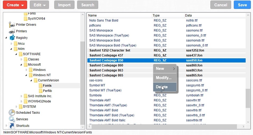Click the hklm folder icon
The height and width of the screenshot is (135, 253).
pyautogui.click(x=16, y=49)
